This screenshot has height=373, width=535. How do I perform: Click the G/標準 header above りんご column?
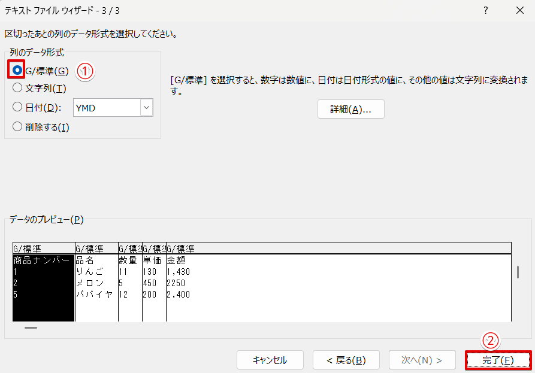96,248
